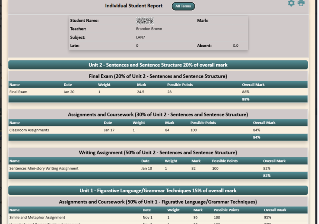Click the Individual Student Report title
The image size is (319, 224).
pos(134,6)
